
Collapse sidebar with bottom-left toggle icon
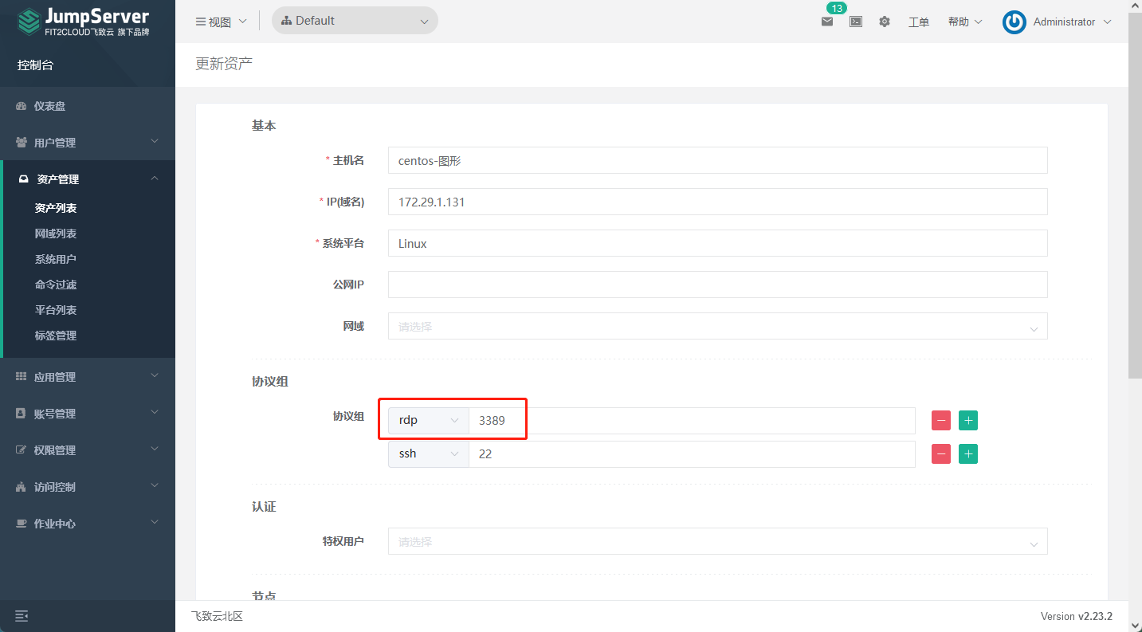click(x=22, y=616)
